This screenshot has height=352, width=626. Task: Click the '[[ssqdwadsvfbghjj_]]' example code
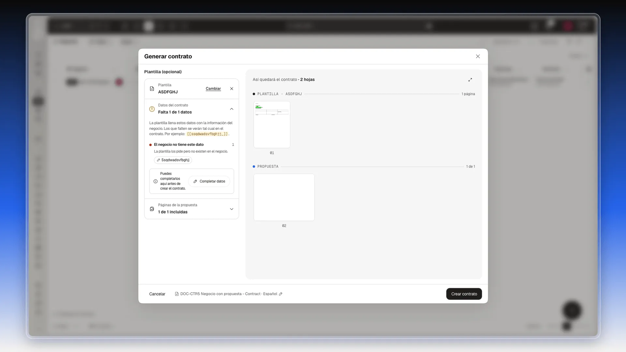(207, 134)
